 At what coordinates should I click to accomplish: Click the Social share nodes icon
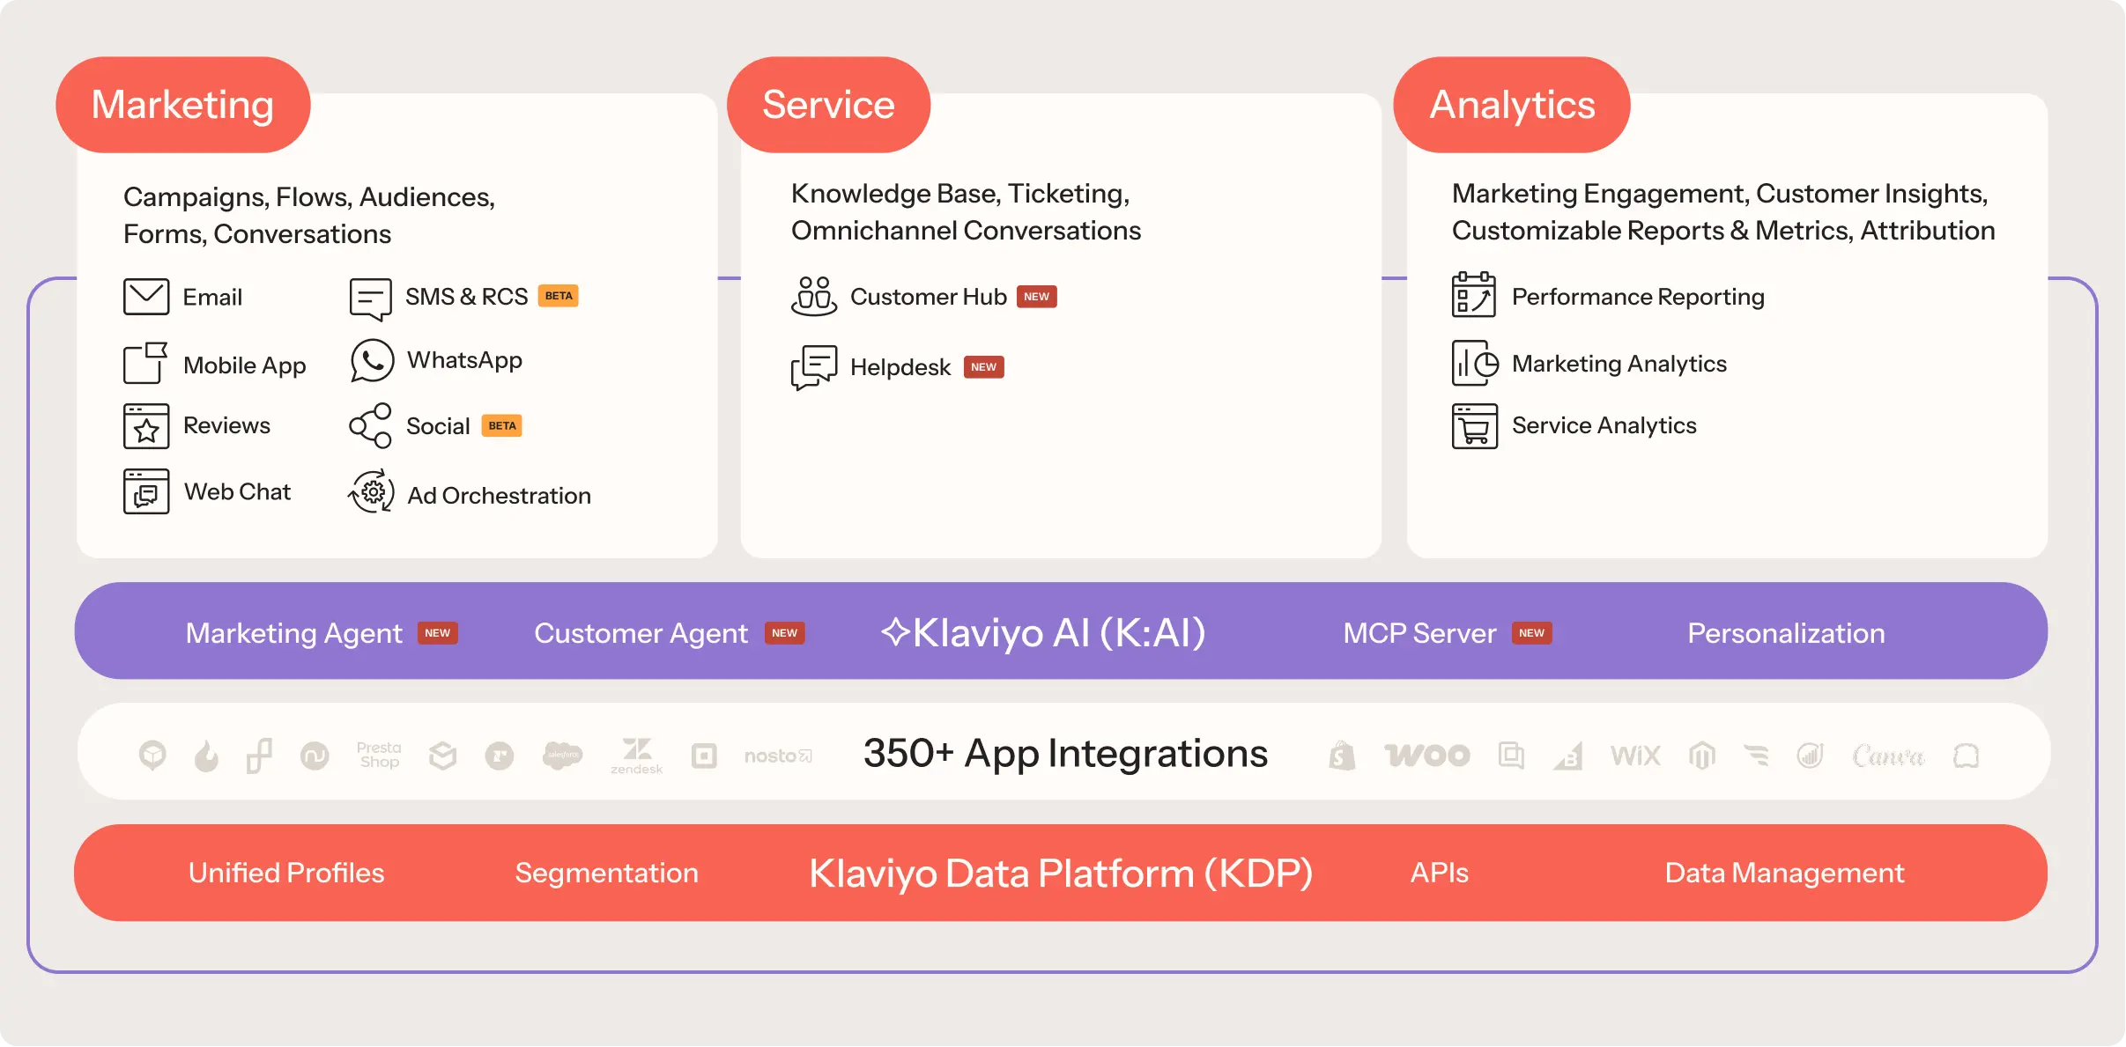pyautogui.click(x=371, y=426)
